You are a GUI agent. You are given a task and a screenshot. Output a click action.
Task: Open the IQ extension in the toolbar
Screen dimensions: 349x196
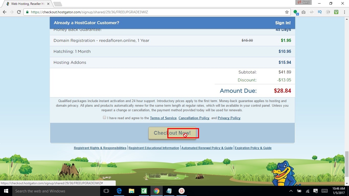[x=320, y=12]
